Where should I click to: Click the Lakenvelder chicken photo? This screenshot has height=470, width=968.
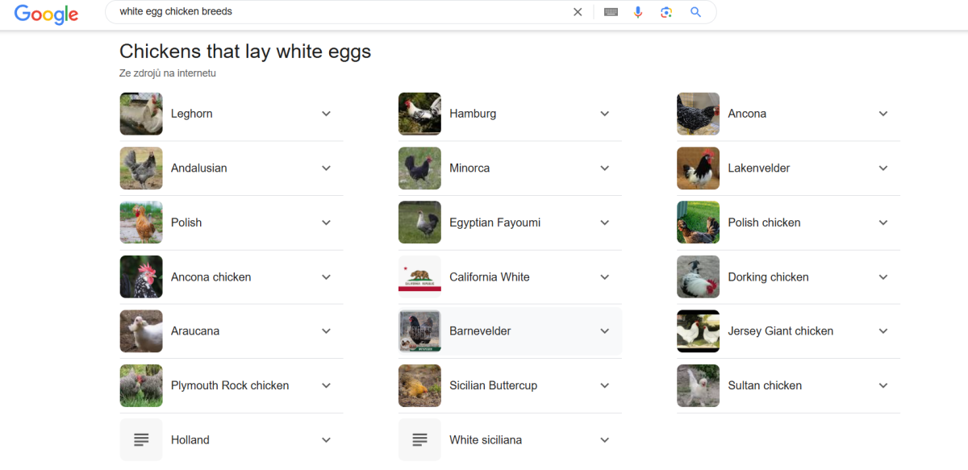pos(698,168)
